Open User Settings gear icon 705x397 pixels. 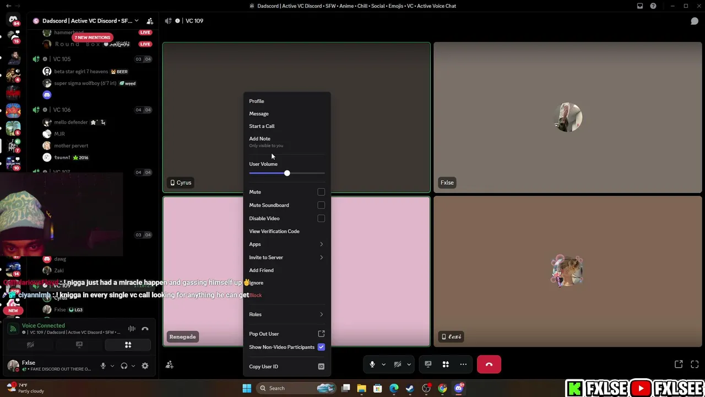coord(145,366)
